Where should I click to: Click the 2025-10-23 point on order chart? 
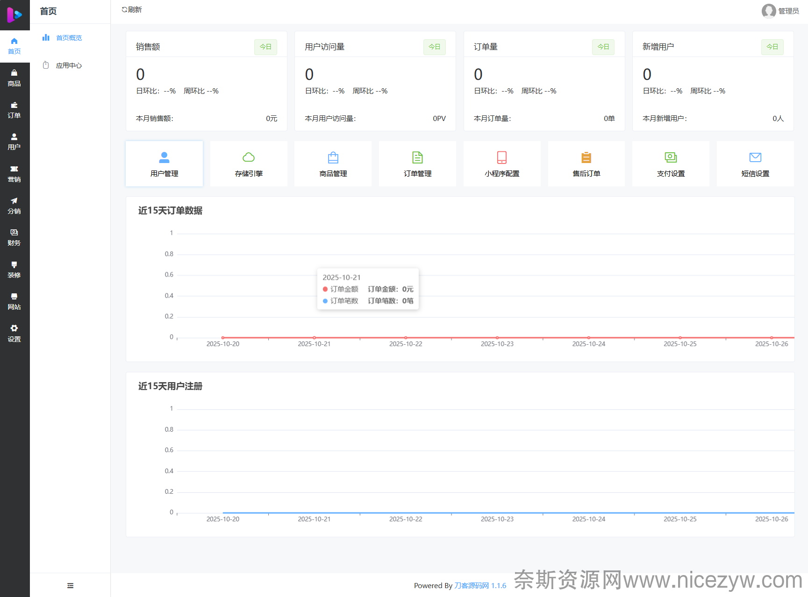[x=497, y=337]
